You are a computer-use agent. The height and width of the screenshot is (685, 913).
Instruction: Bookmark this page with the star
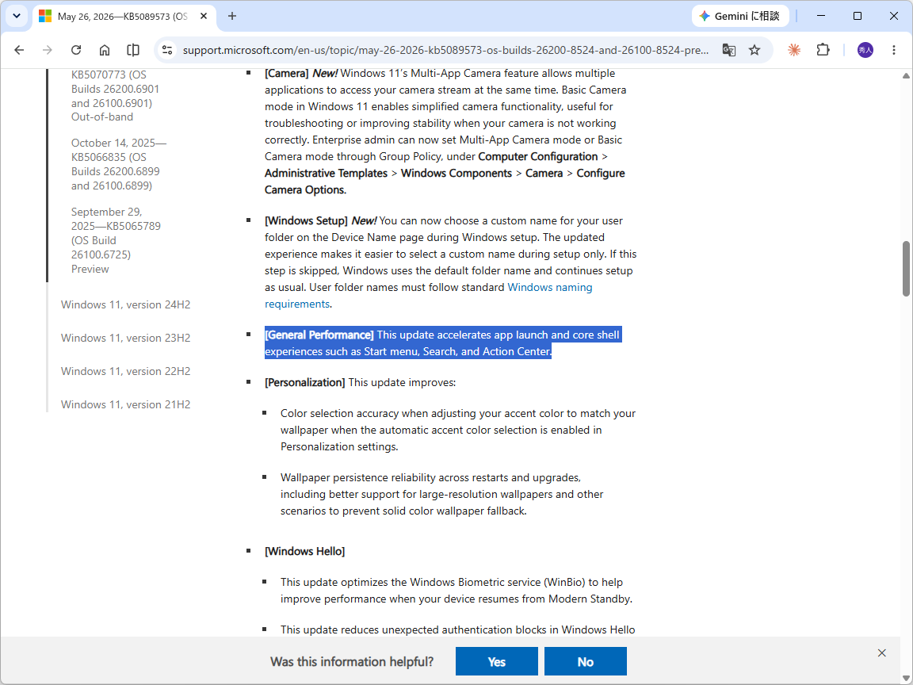pyautogui.click(x=754, y=50)
